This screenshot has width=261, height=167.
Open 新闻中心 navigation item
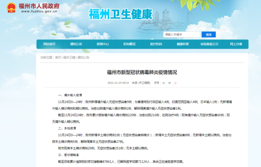coord(103,44)
